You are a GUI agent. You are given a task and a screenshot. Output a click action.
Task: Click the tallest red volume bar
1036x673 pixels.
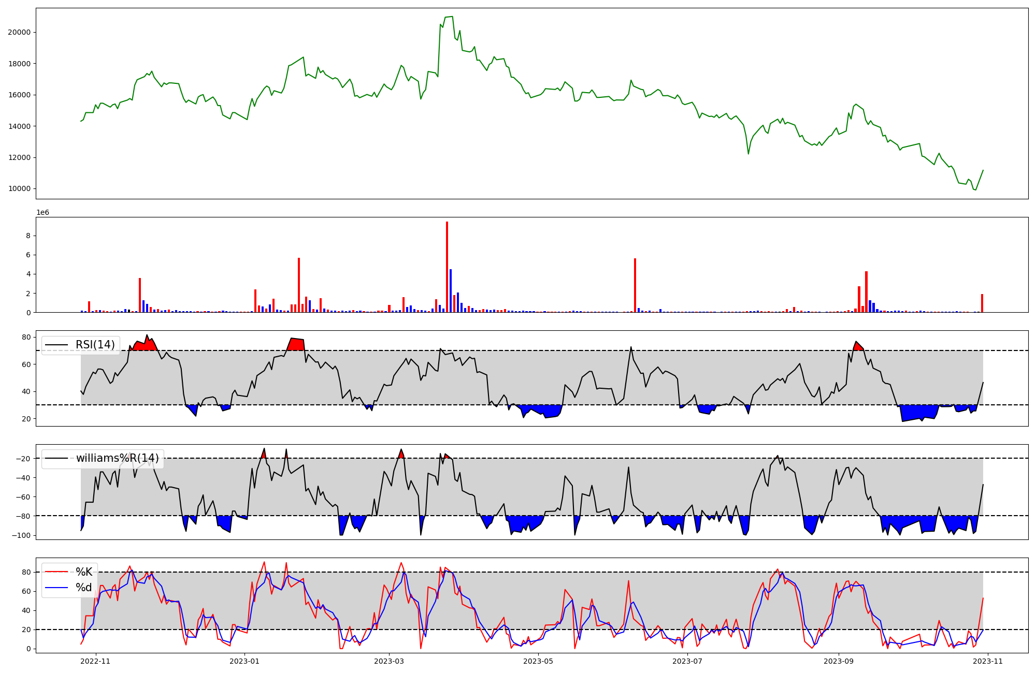447,267
